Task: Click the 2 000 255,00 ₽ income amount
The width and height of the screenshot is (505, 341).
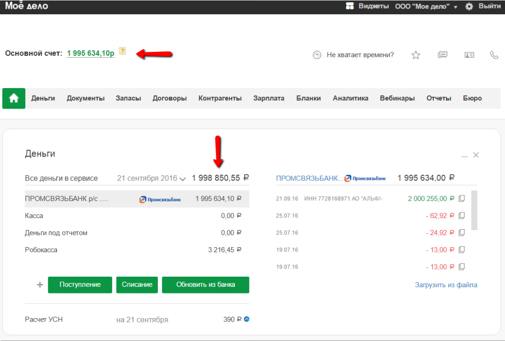Action: (x=431, y=199)
